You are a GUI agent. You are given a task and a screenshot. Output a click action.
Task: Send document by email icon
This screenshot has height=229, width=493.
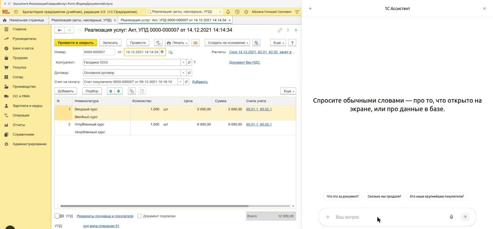click(195, 43)
